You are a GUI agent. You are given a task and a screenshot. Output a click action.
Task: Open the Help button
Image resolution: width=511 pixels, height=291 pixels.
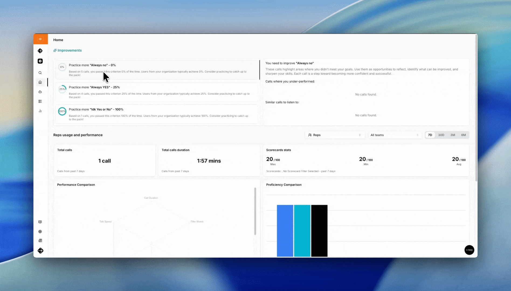[469, 250]
